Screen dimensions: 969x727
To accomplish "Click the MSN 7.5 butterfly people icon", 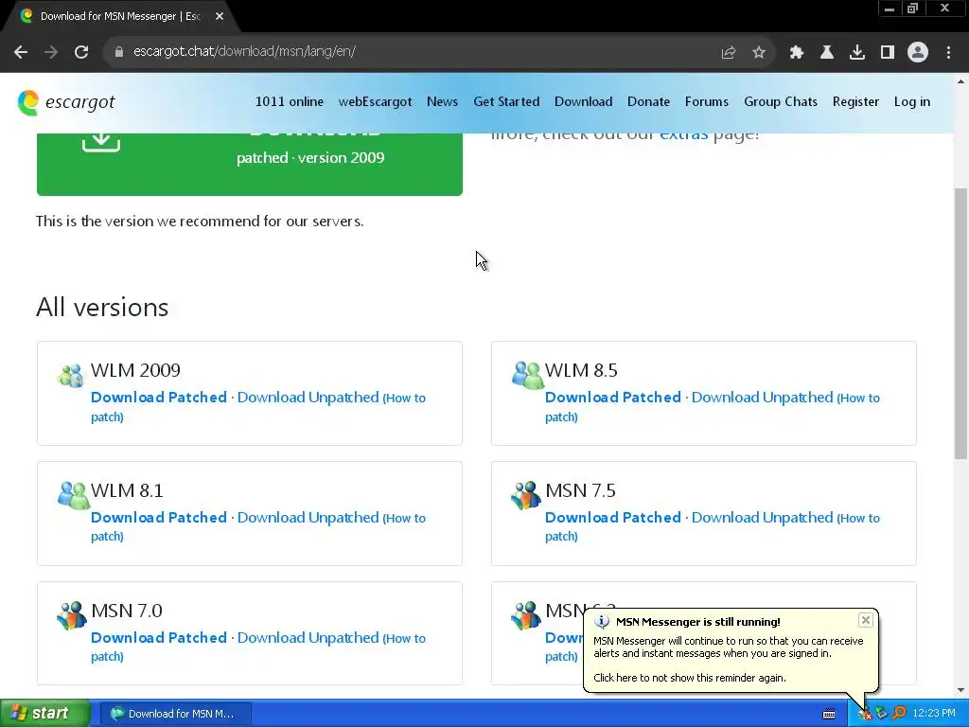I will pyautogui.click(x=526, y=496).
